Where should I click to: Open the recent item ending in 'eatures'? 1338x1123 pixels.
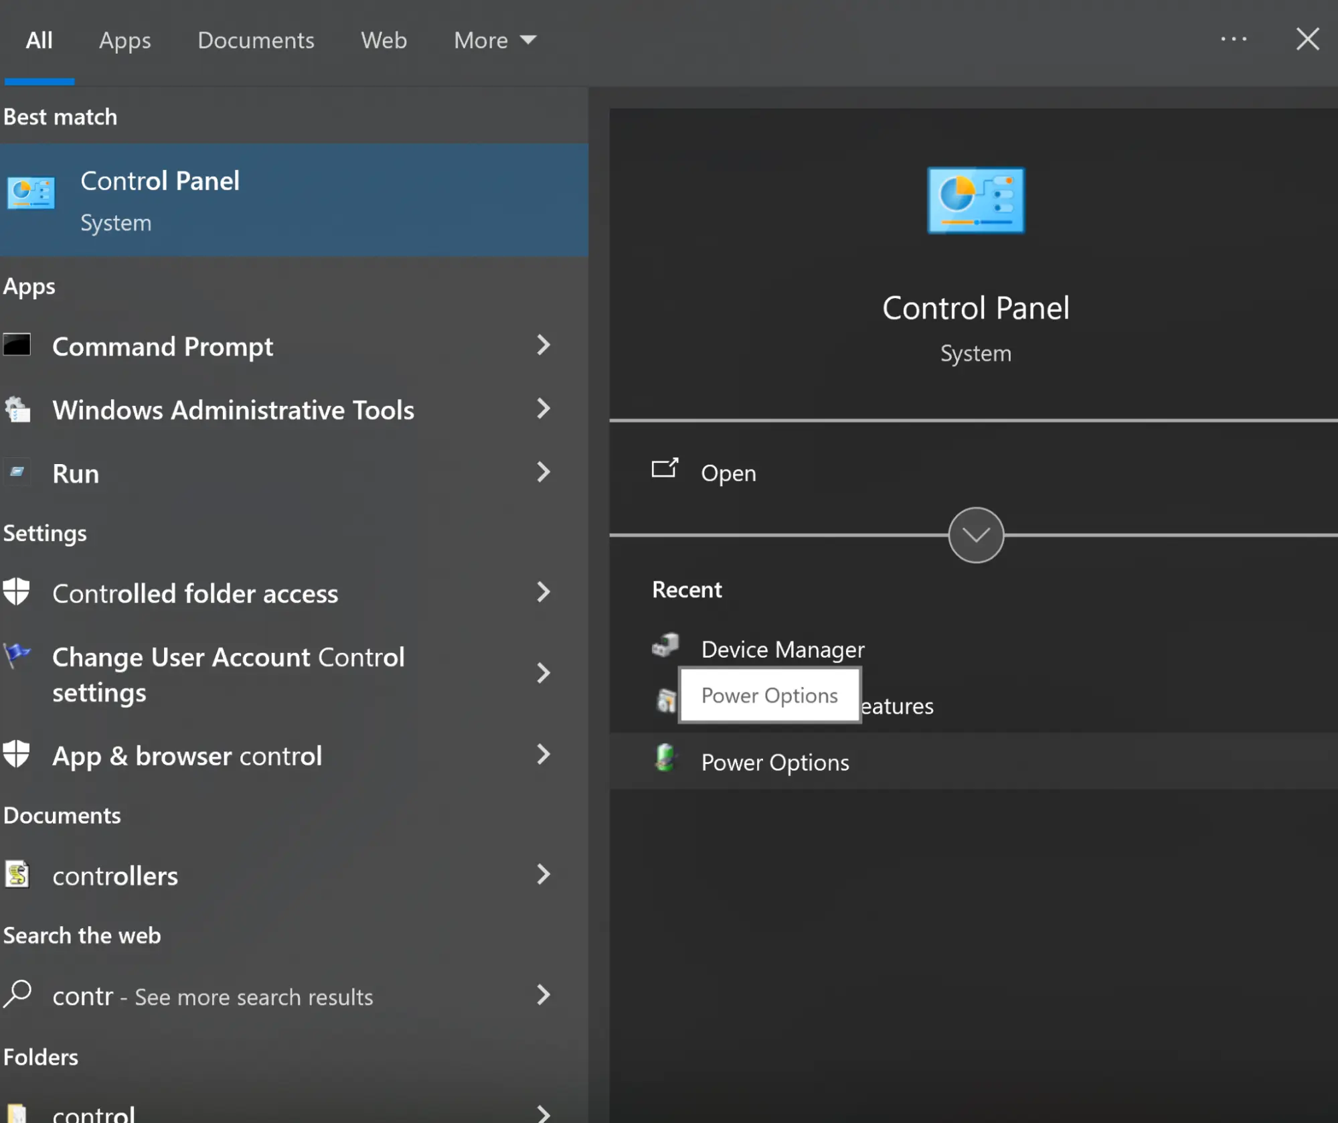[897, 706]
